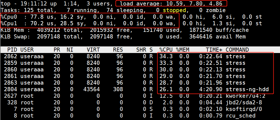
Task: Click the 0:21.70 TIME+ value
Action: [211, 76]
